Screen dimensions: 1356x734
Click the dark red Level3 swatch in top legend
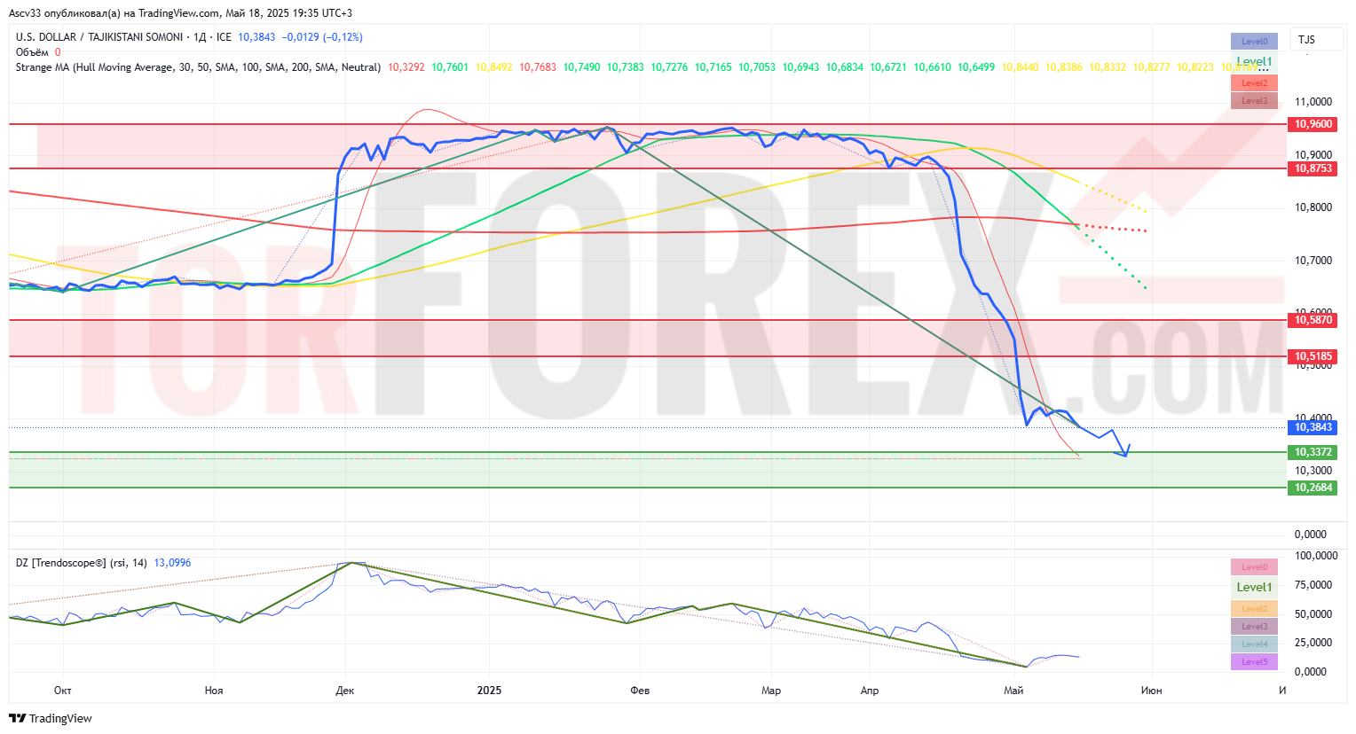click(1254, 101)
